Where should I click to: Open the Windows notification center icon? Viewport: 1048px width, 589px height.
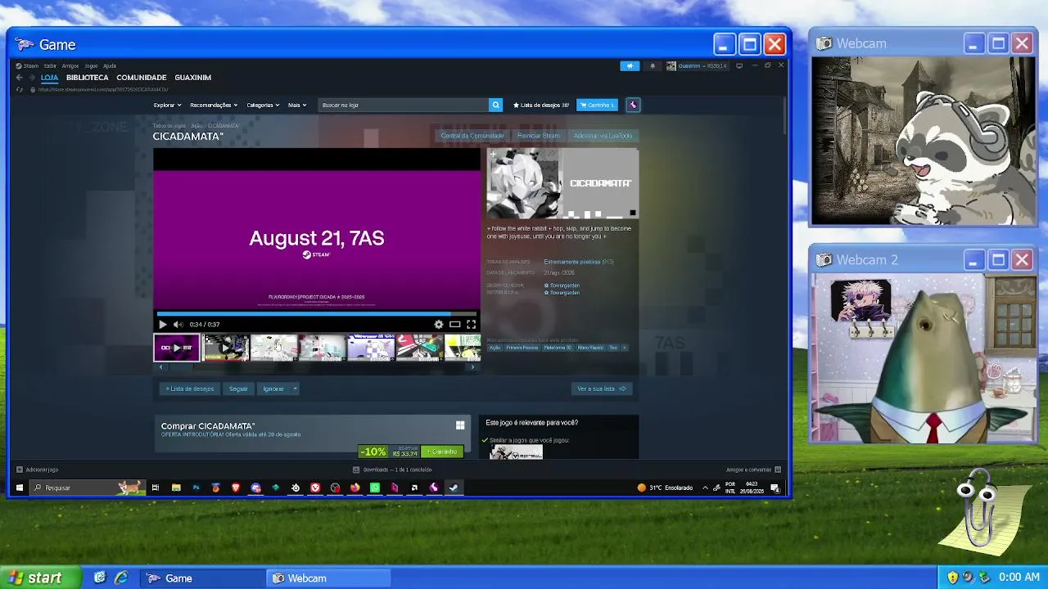pyautogui.click(x=775, y=488)
